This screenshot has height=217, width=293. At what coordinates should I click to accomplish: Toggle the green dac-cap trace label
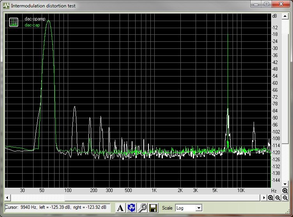32,25
